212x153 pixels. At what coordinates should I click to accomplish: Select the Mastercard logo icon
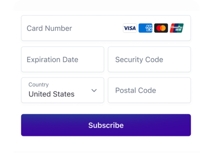pos(161,28)
